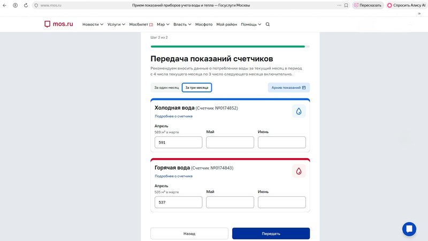
Task: Open the chat support widget
Action: [409, 229]
